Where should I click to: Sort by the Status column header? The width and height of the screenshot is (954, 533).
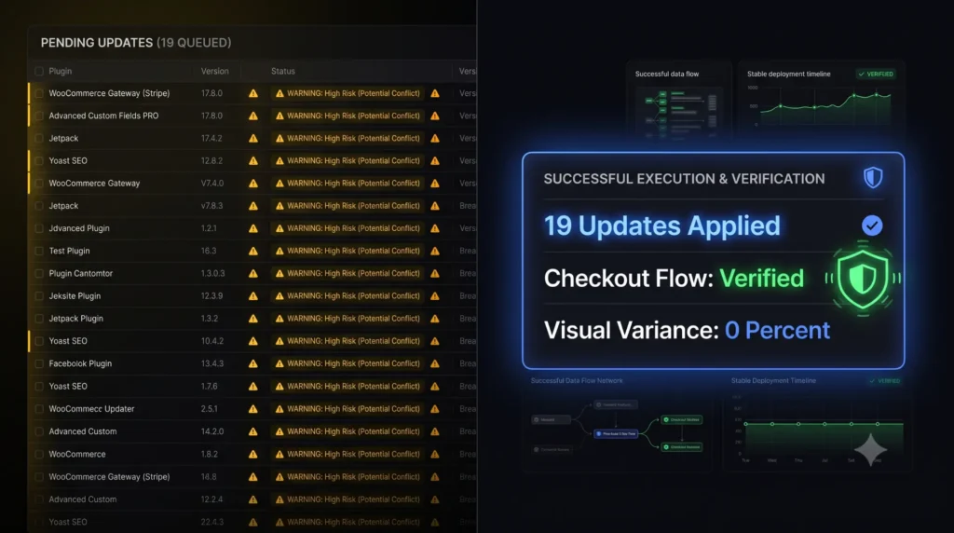[283, 71]
